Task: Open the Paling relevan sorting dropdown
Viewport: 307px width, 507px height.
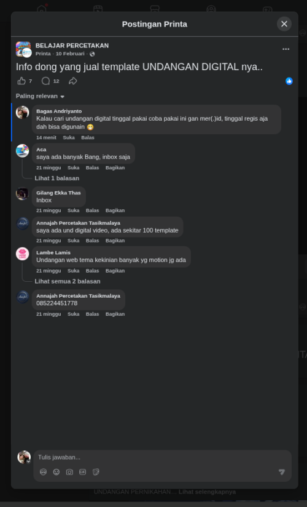Action: [x=40, y=97]
